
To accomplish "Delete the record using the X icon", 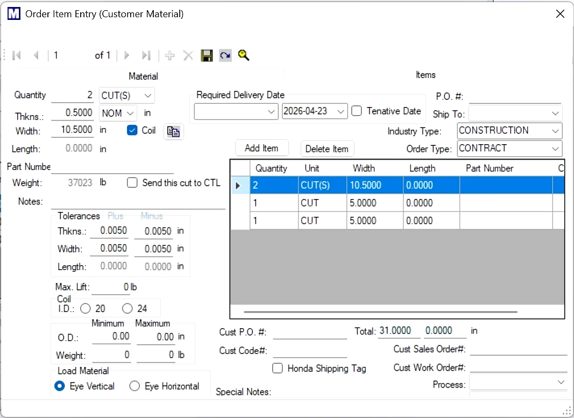I will tap(187, 55).
